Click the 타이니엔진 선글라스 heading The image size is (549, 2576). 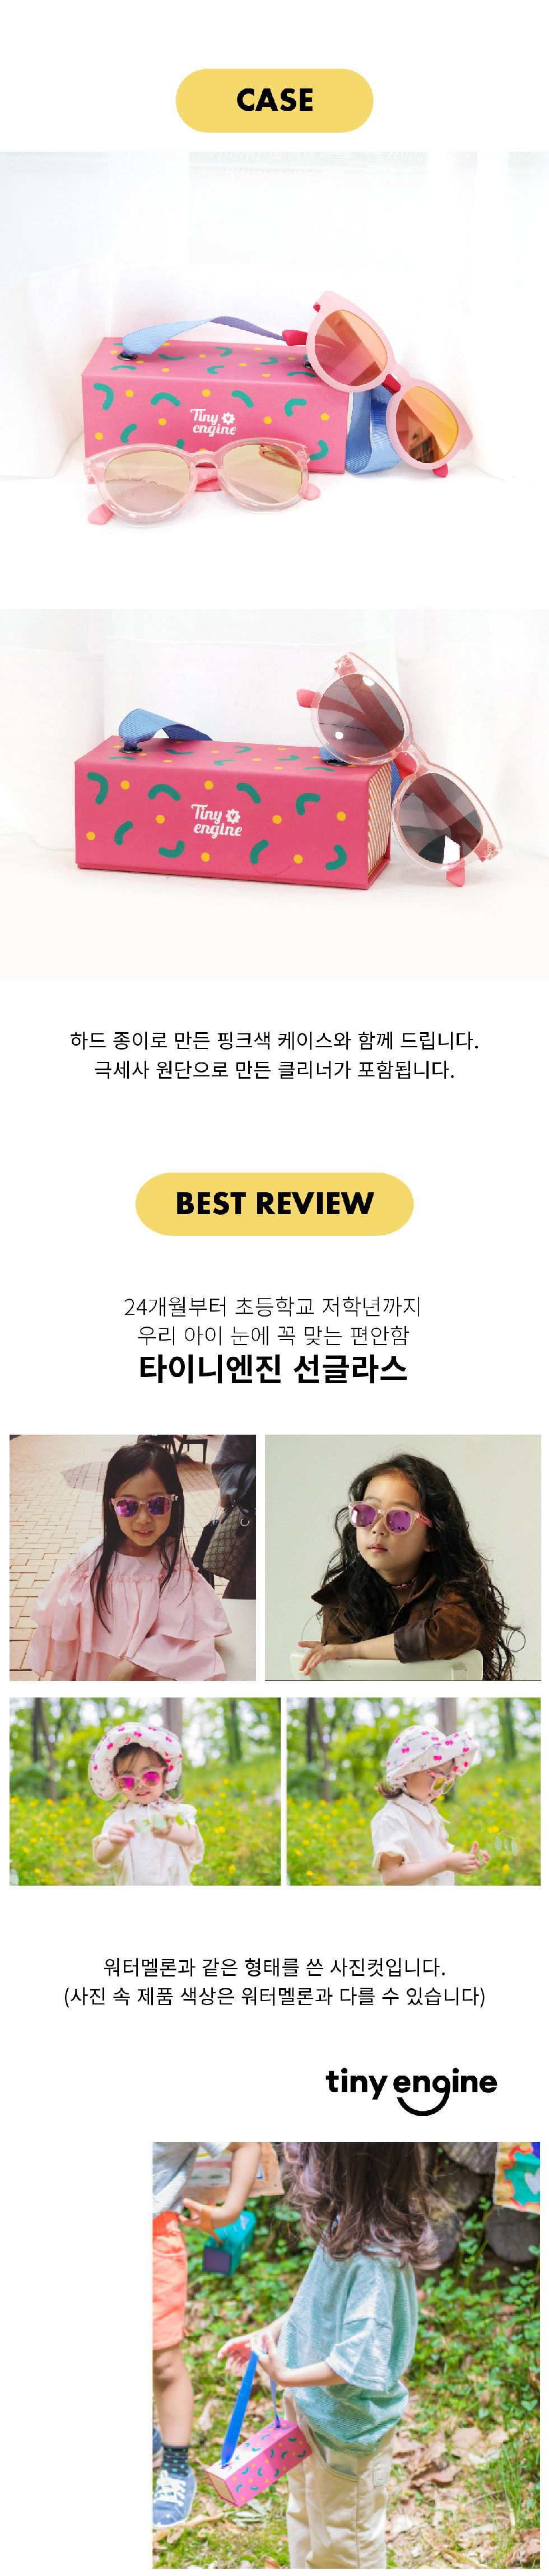pos(274,1368)
